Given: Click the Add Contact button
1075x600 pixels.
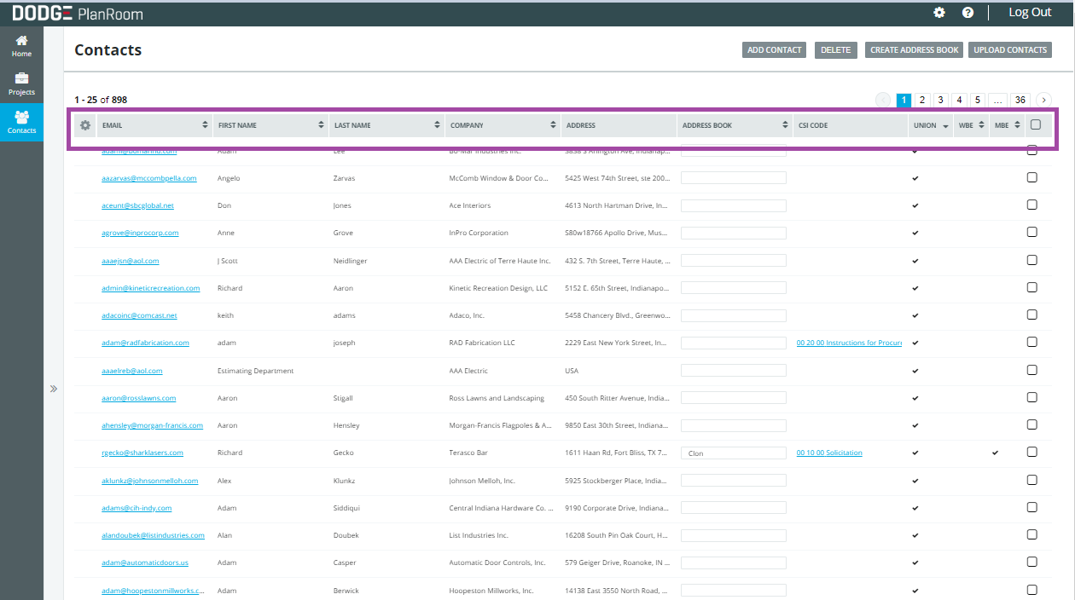Looking at the screenshot, I should 774,50.
